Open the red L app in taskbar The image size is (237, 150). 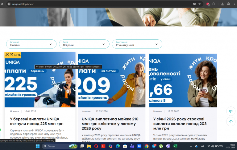coord(103,146)
